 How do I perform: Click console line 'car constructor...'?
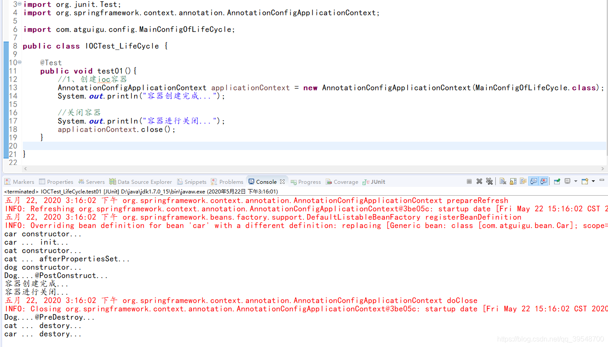tap(43, 234)
